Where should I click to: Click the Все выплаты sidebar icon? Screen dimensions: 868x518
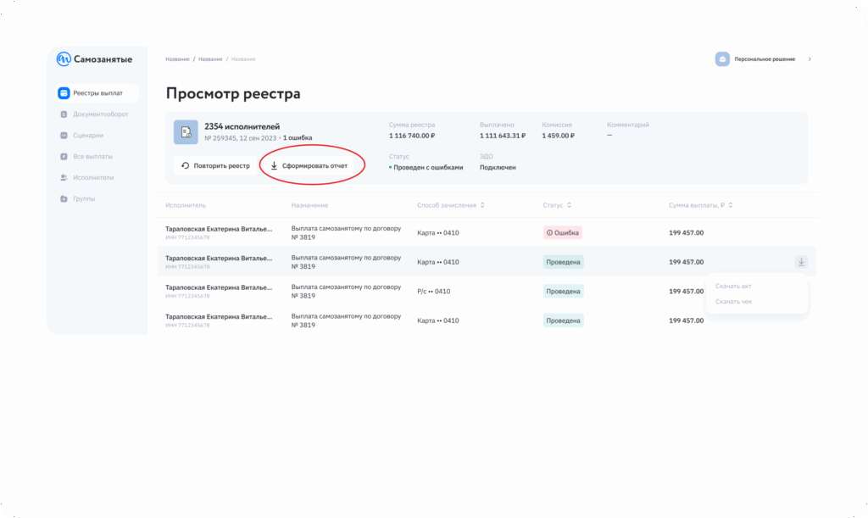pos(64,156)
